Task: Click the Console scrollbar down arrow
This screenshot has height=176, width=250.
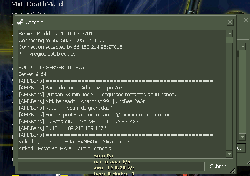Action: (229, 154)
